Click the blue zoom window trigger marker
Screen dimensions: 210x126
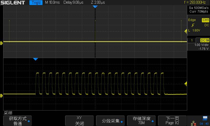pyautogui.click(x=35, y=59)
